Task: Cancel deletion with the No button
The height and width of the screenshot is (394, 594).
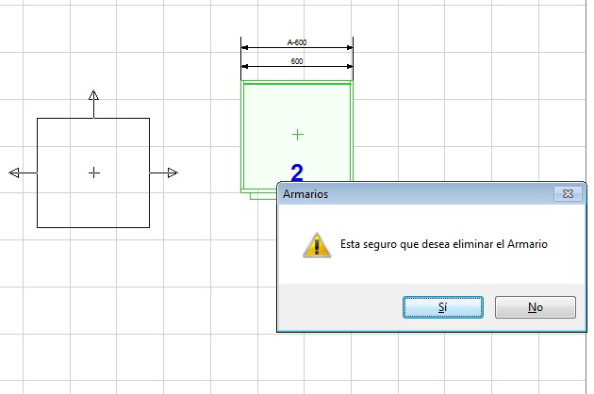Action: pyautogui.click(x=536, y=307)
